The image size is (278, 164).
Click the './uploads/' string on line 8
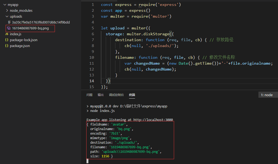coord(160,46)
